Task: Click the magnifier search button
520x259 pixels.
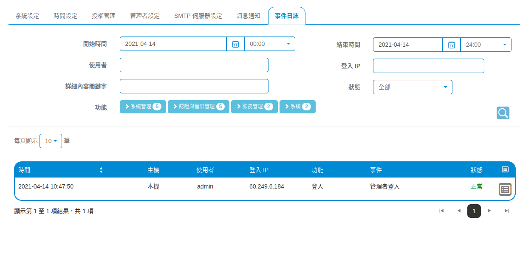Action: tap(503, 113)
